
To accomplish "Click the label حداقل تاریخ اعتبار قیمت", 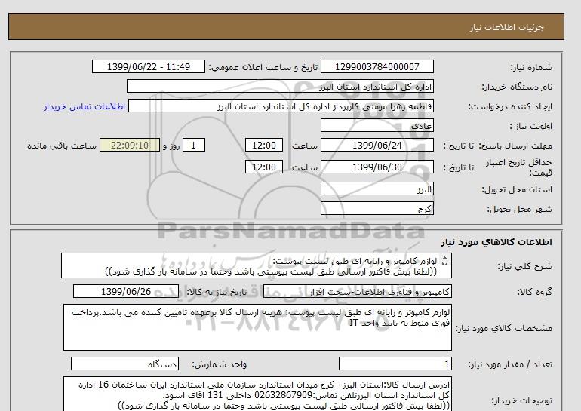I will [519, 167].
